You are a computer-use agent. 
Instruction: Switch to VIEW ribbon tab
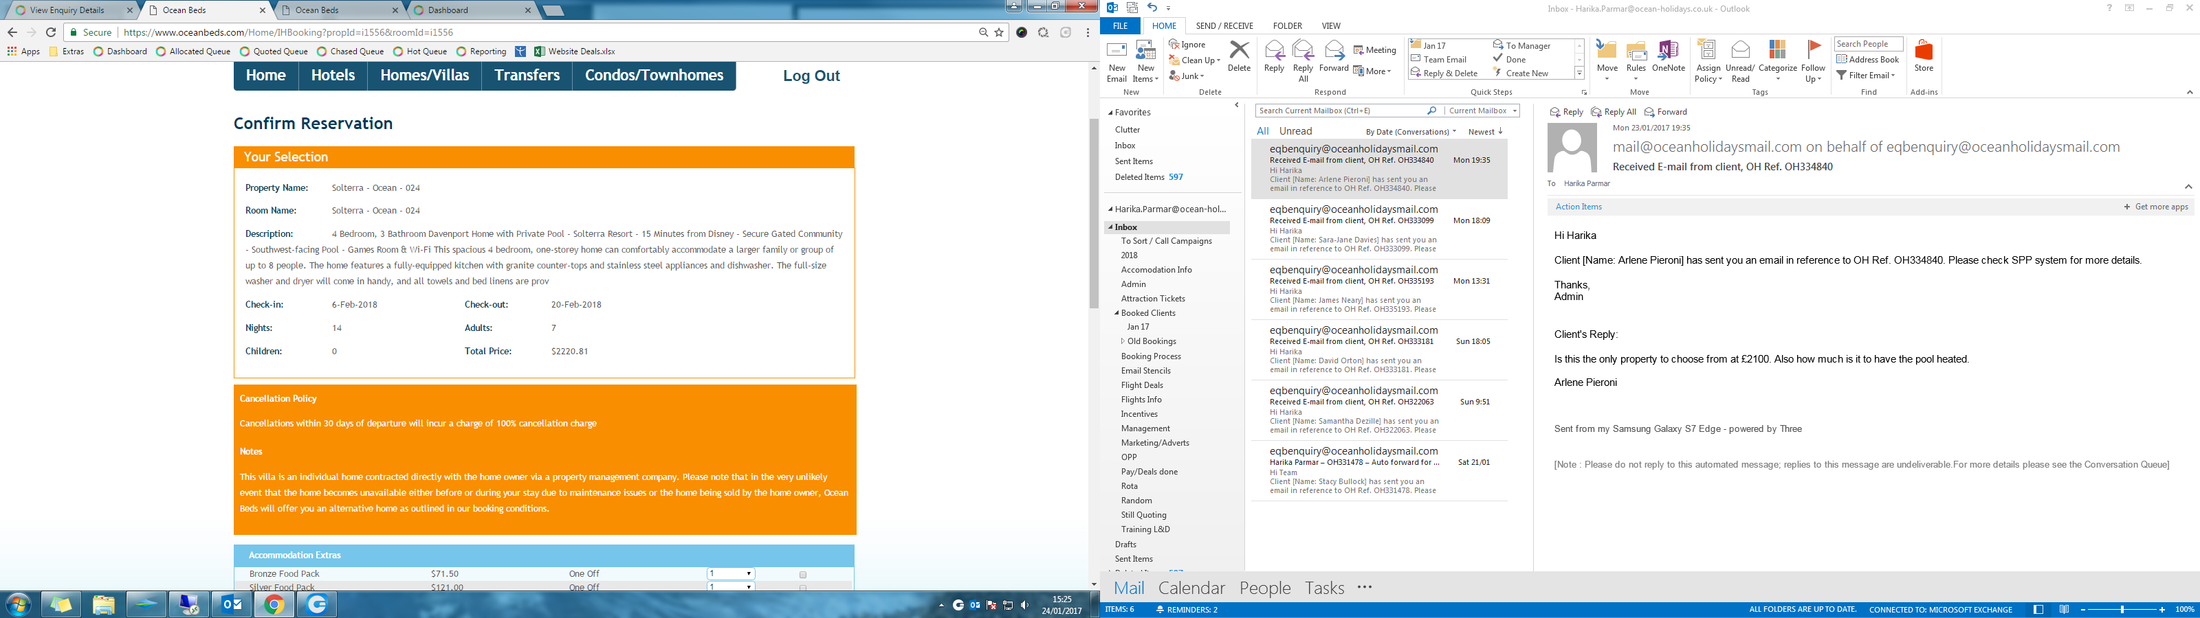(1330, 27)
